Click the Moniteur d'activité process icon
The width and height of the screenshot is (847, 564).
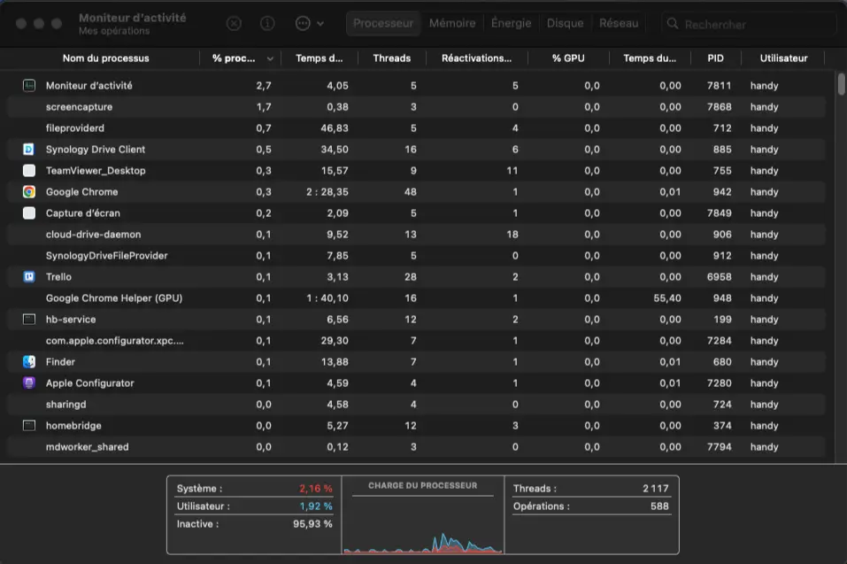(29, 86)
